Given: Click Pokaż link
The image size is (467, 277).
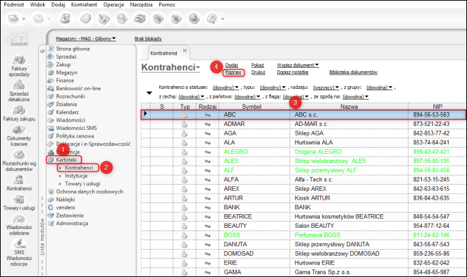Looking at the screenshot, I should point(257,65).
